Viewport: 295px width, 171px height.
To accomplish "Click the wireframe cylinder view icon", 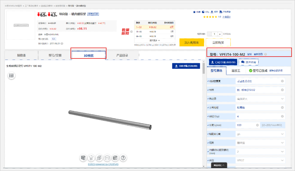I will (x=107, y=158).
